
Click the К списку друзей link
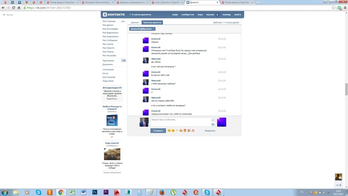(232, 22)
